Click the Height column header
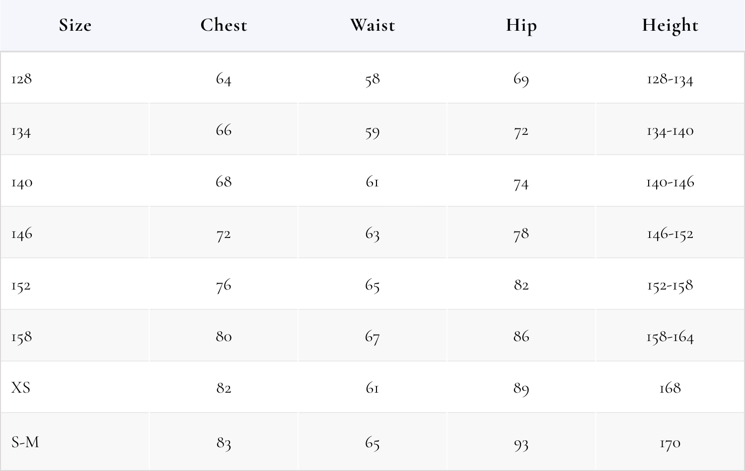 click(670, 25)
